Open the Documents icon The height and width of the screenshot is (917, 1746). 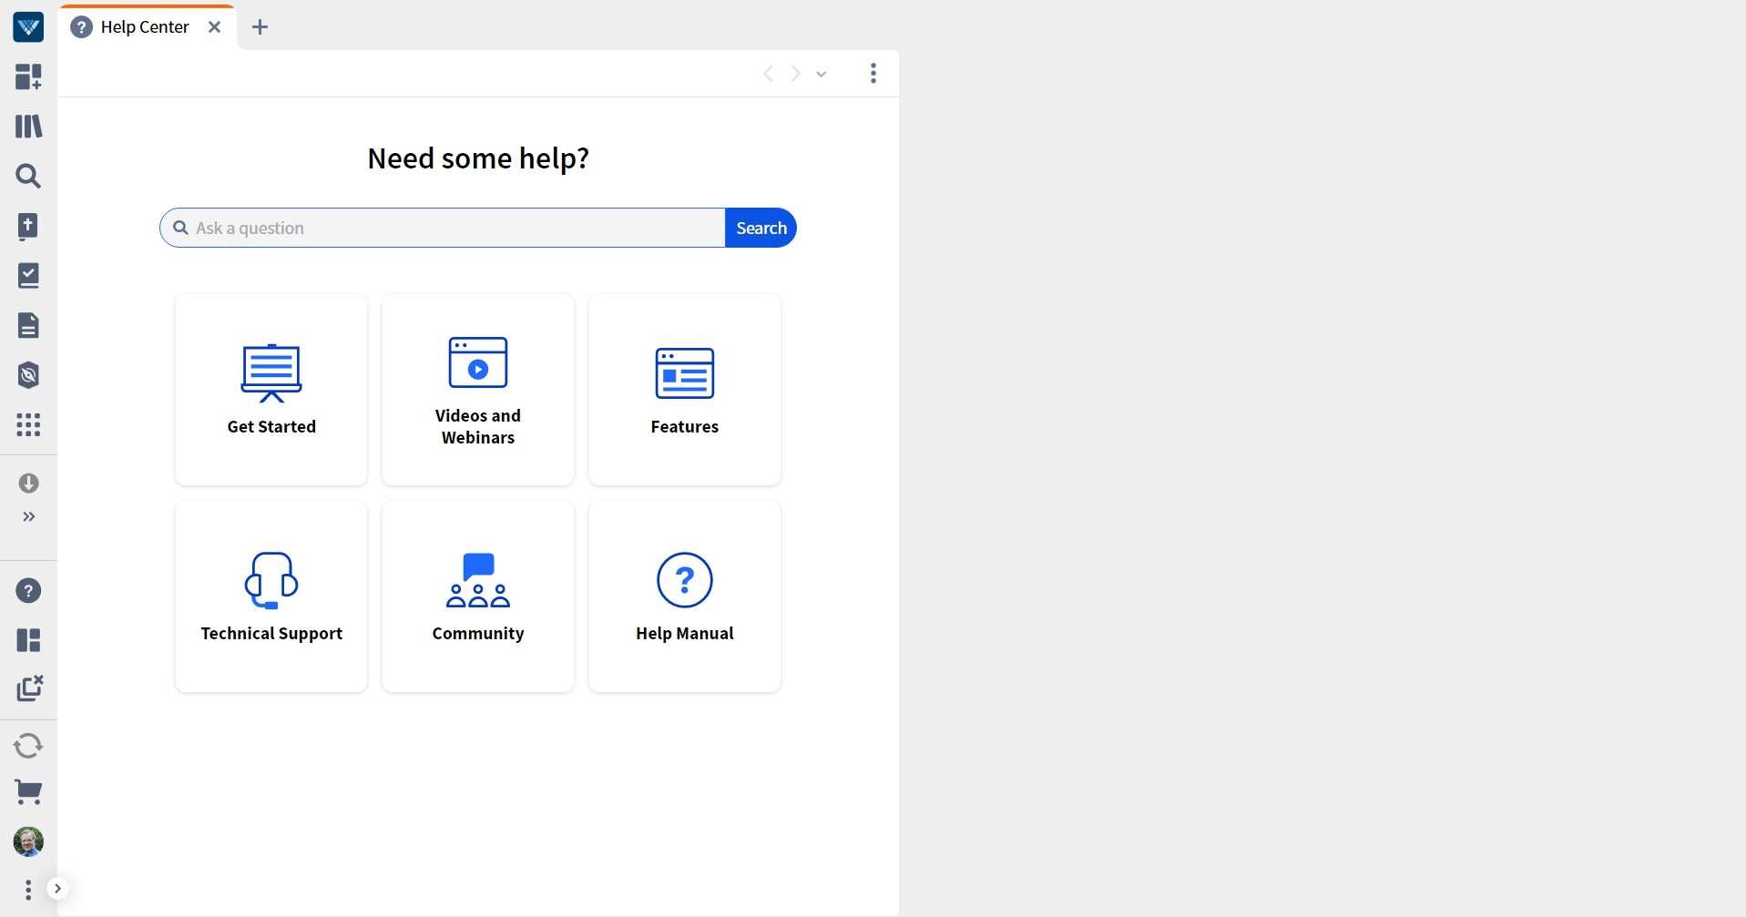click(x=28, y=325)
